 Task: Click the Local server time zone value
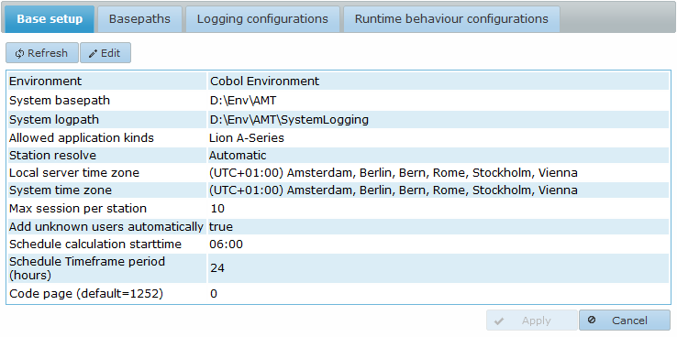394,173
